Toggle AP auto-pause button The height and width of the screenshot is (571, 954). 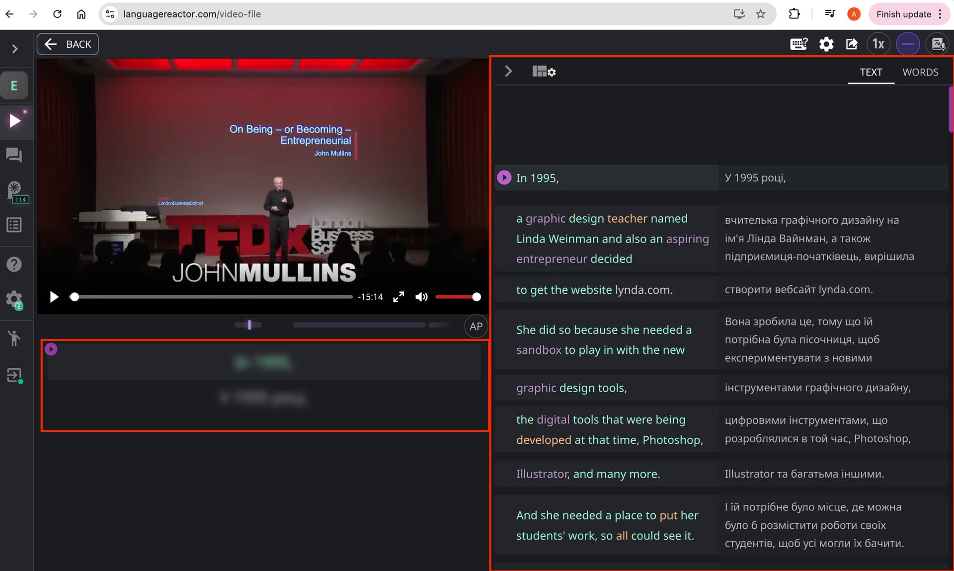coord(476,326)
